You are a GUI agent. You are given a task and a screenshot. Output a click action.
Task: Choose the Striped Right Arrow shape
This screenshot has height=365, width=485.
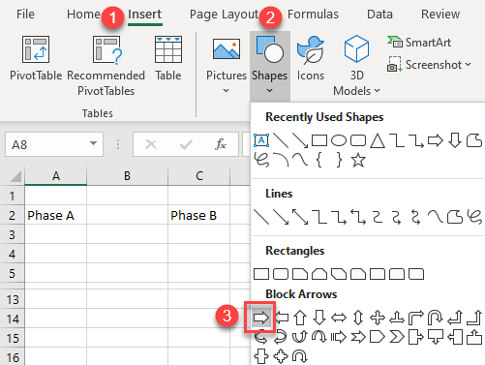pos(339,337)
